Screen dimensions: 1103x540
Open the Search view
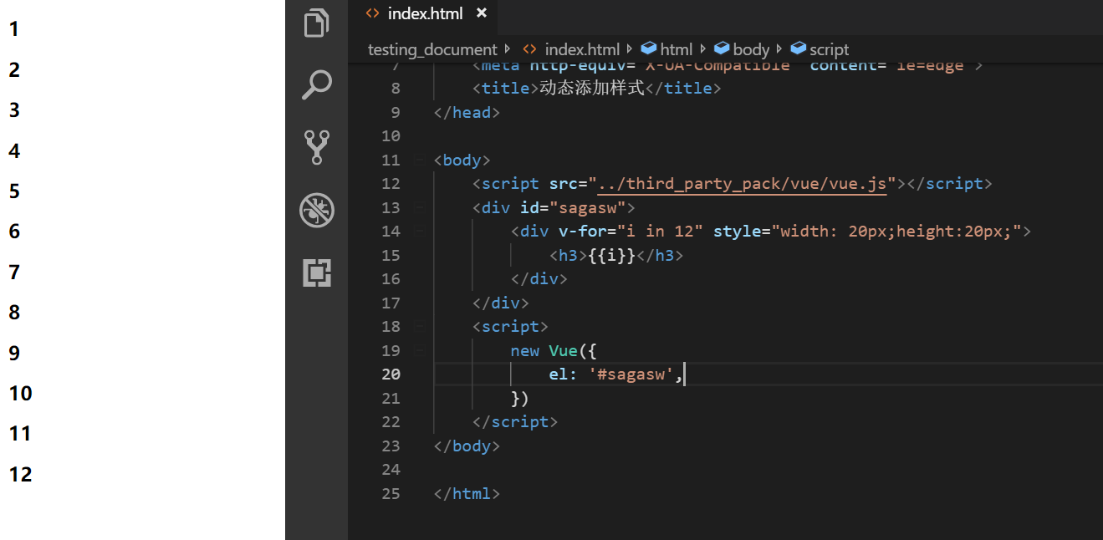click(317, 84)
